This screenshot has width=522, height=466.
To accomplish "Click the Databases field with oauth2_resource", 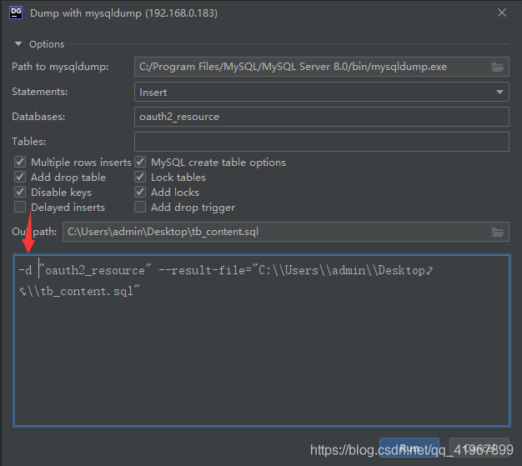I will (322, 117).
